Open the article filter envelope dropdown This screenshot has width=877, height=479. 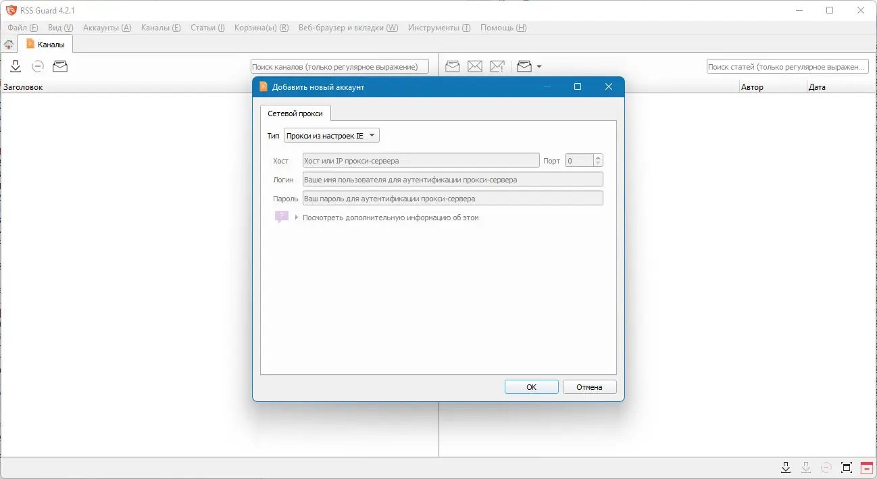pos(529,66)
